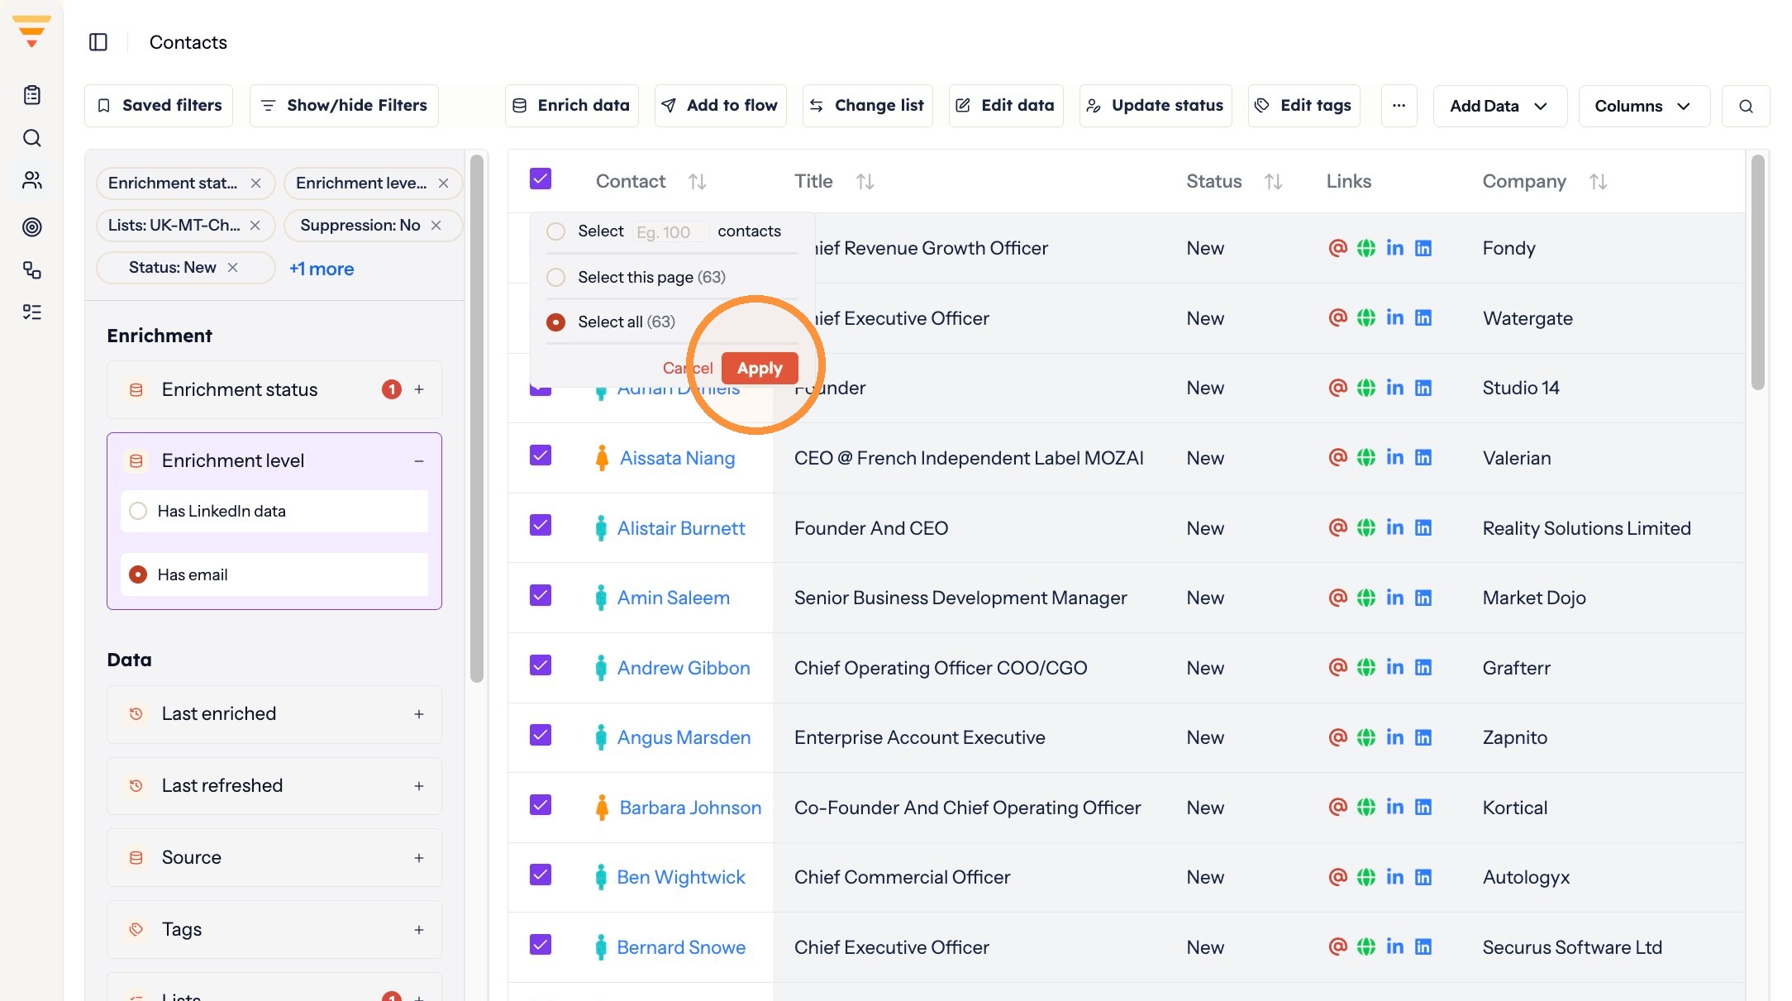Apply the contact selection
This screenshot has height=1001, width=1792.
(760, 368)
